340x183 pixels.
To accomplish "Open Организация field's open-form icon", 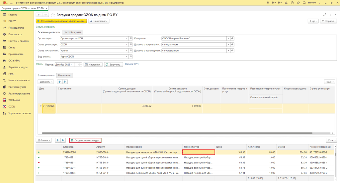I will pos(131,39).
